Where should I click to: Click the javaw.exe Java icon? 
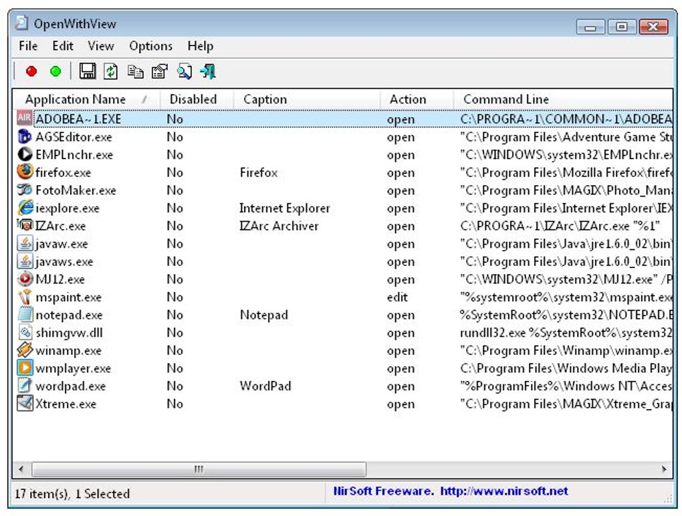(x=25, y=243)
